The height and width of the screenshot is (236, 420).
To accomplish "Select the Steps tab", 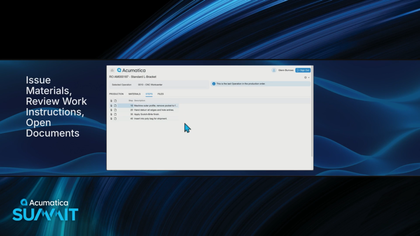I will click(149, 94).
